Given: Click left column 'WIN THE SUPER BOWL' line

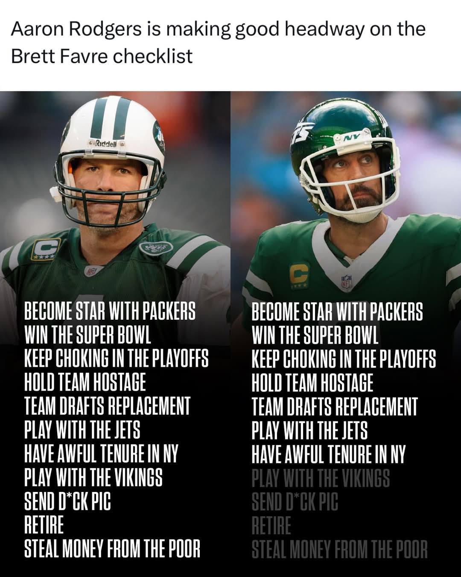Looking at the screenshot, I should [x=88, y=335].
